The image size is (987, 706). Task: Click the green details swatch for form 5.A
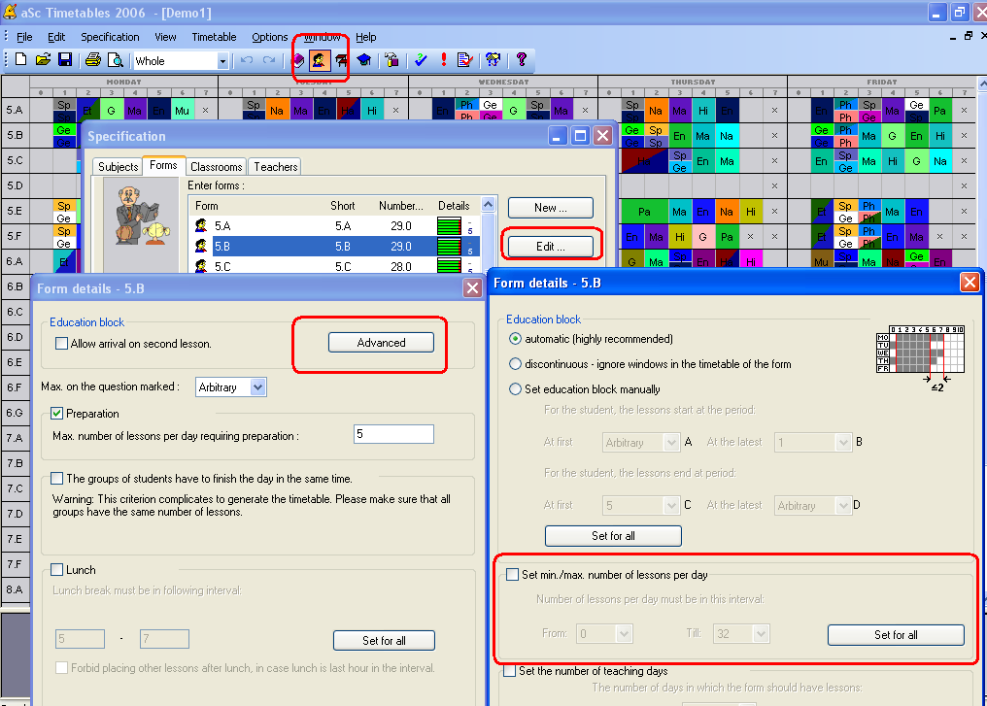click(x=449, y=226)
